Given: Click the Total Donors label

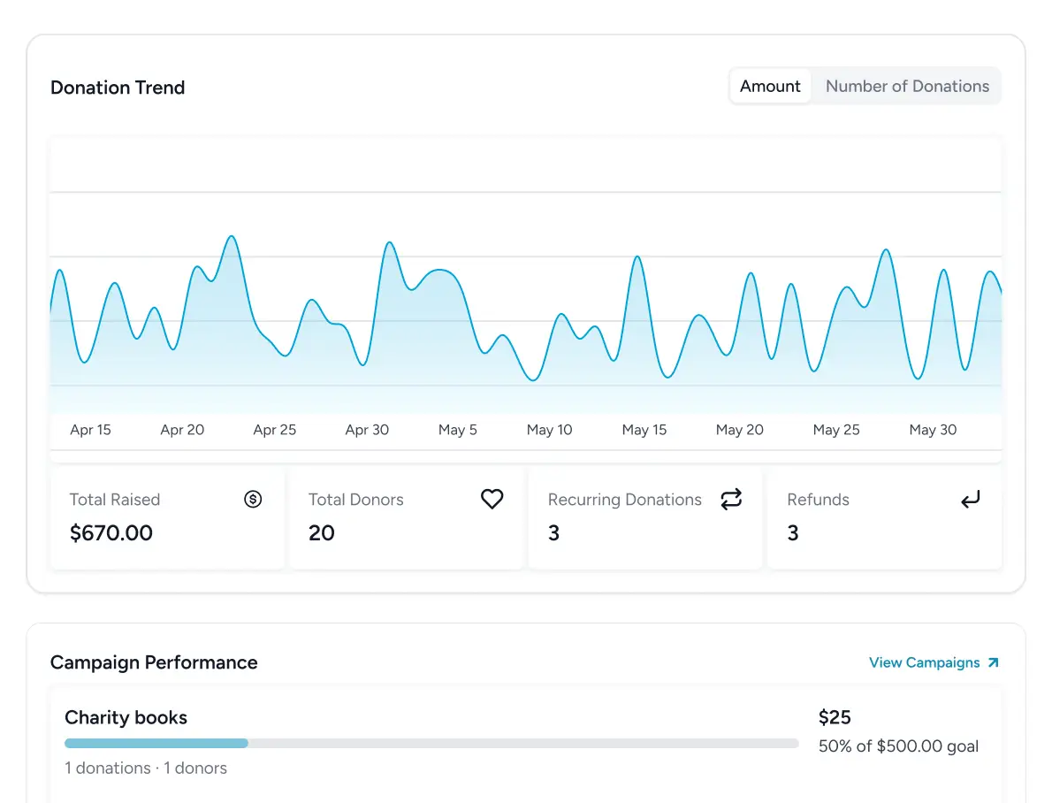Looking at the screenshot, I should point(355,500).
